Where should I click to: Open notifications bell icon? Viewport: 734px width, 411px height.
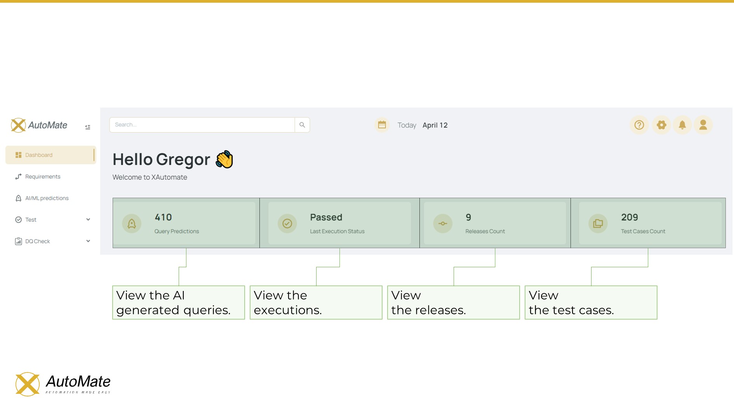(x=682, y=125)
